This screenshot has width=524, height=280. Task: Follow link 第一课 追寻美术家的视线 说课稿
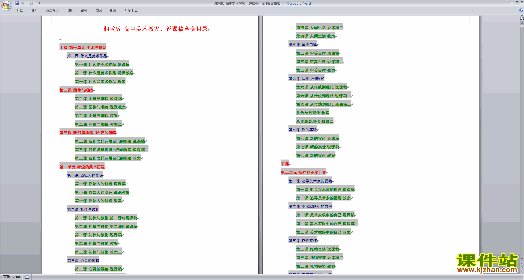pyautogui.click(x=326, y=190)
